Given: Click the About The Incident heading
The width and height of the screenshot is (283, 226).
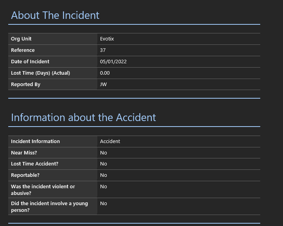Looking at the screenshot, I should tap(55, 15).
